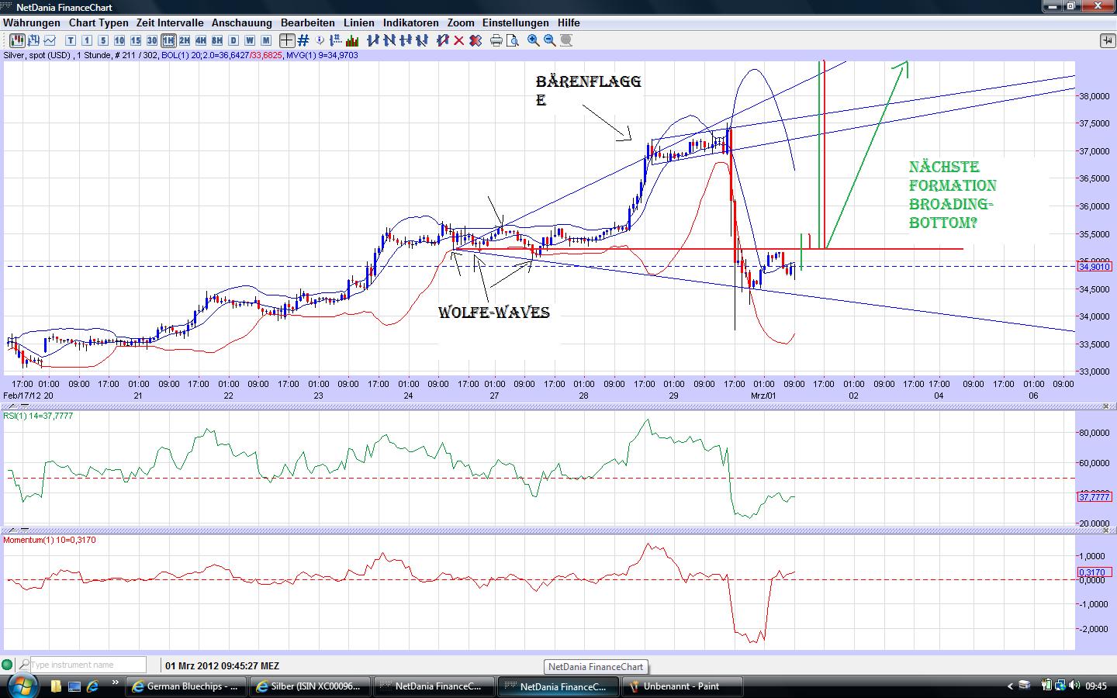Click the volume speaker tray icon
The width and height of the screenshot is (1117, 698).
[x=1074, y=686]
